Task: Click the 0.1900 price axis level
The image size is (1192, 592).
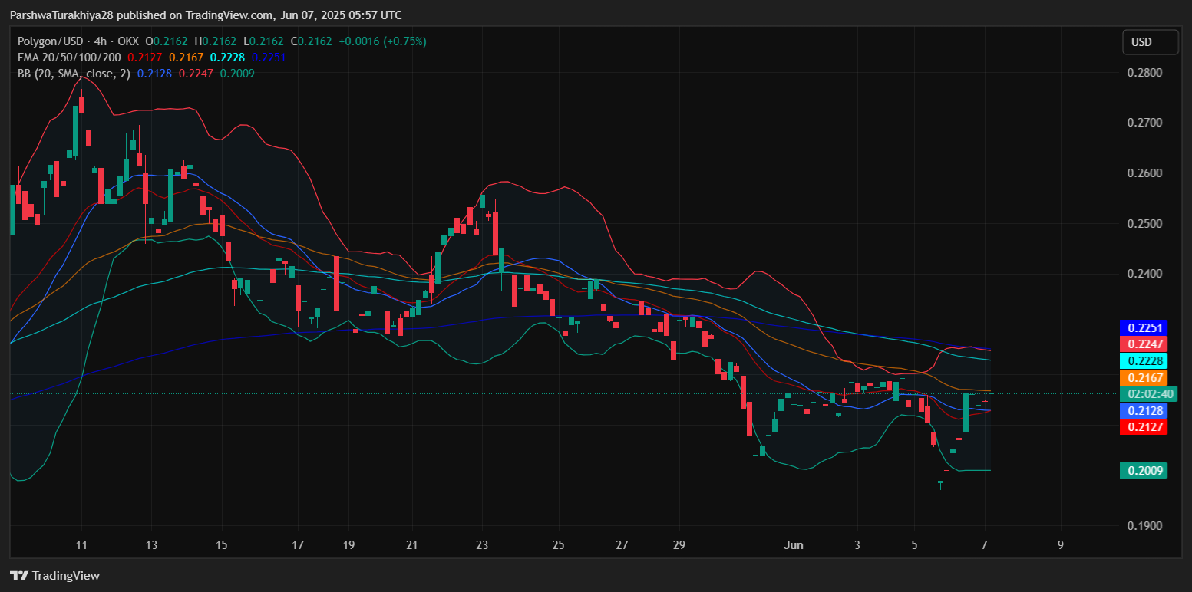Action: pos(1144,526)
